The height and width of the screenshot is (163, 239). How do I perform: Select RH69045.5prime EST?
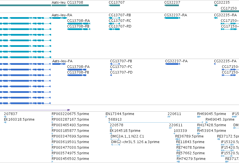(199, 117)
